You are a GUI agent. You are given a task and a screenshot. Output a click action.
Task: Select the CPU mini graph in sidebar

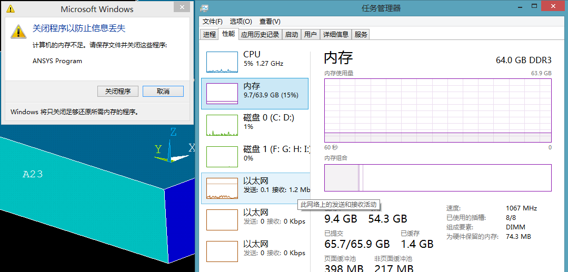(222, 62)
